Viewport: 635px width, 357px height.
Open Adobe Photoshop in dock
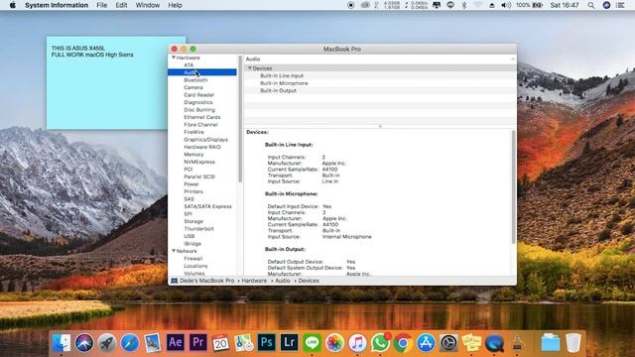click(x=266, y=343)
